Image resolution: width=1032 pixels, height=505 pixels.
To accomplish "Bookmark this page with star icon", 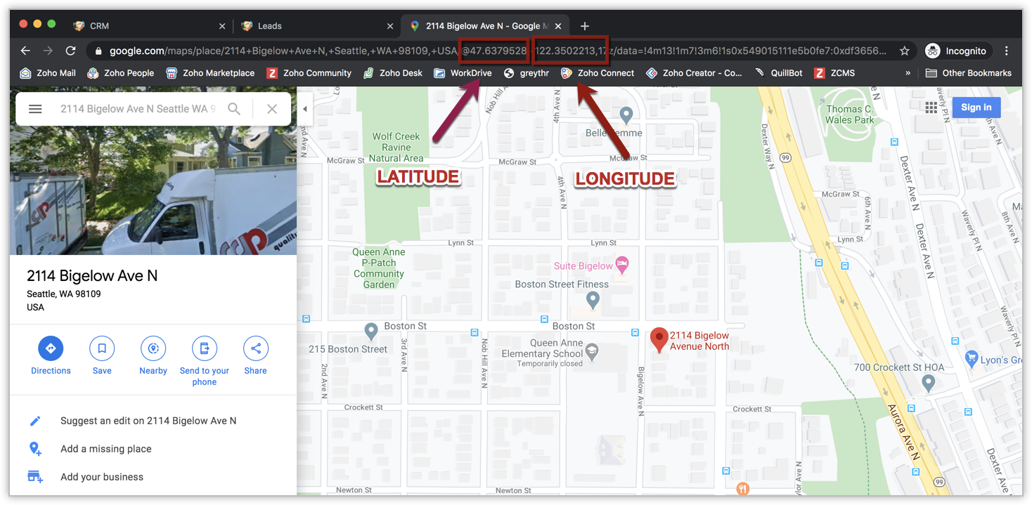I will pyautogui.click(x=905, y=51).
